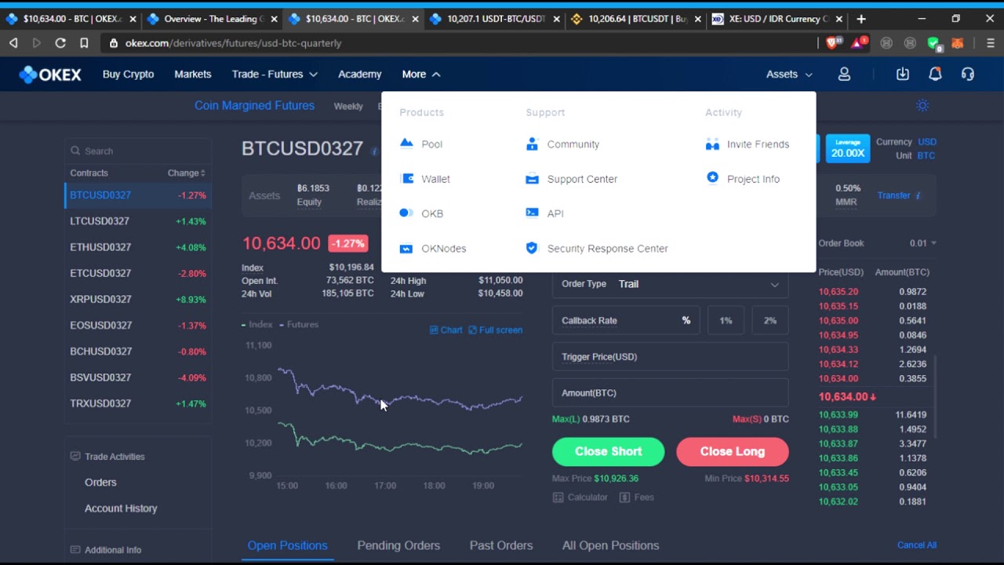1004x565 pixels.
Task: Open the downloads icon in OKEX header
Action: click(x=903, y=74)
